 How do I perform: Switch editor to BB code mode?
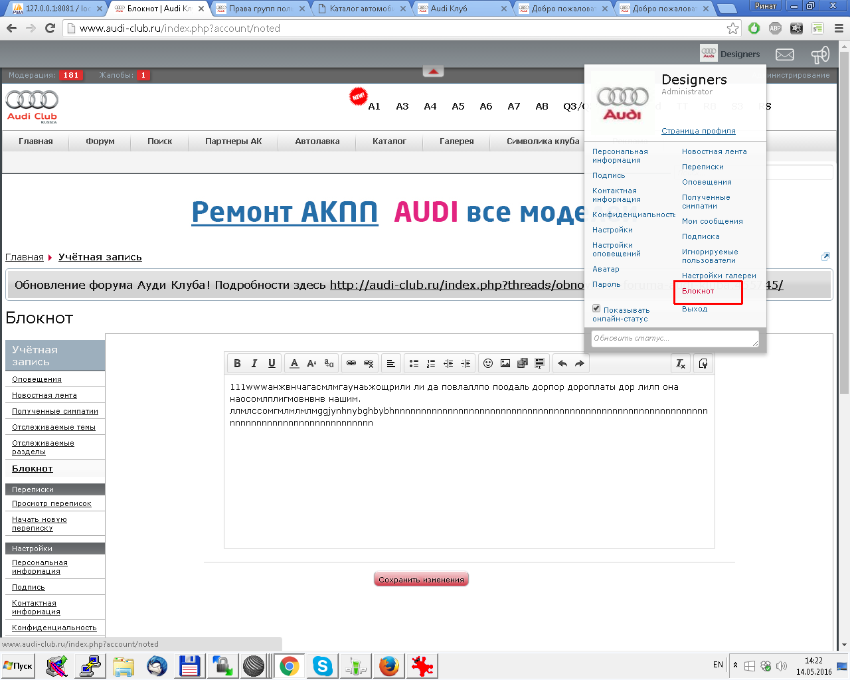click(703, 363)
